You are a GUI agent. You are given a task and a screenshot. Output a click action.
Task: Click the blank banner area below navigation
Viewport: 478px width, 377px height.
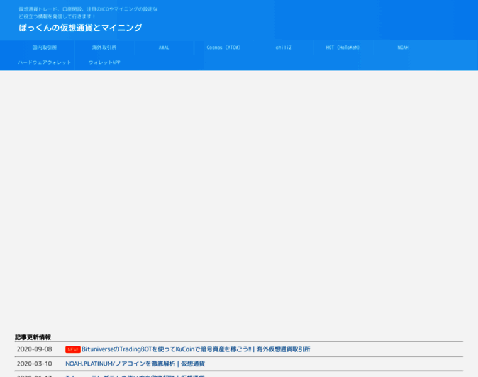coord(239,195)
